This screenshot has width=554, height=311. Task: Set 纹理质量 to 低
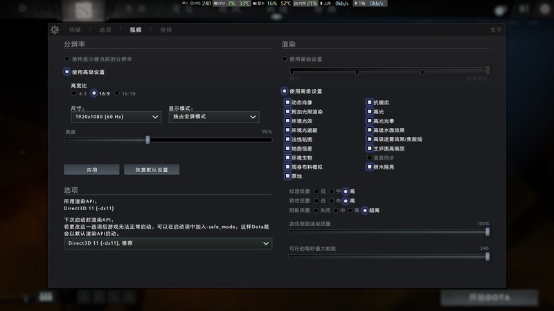316,191
